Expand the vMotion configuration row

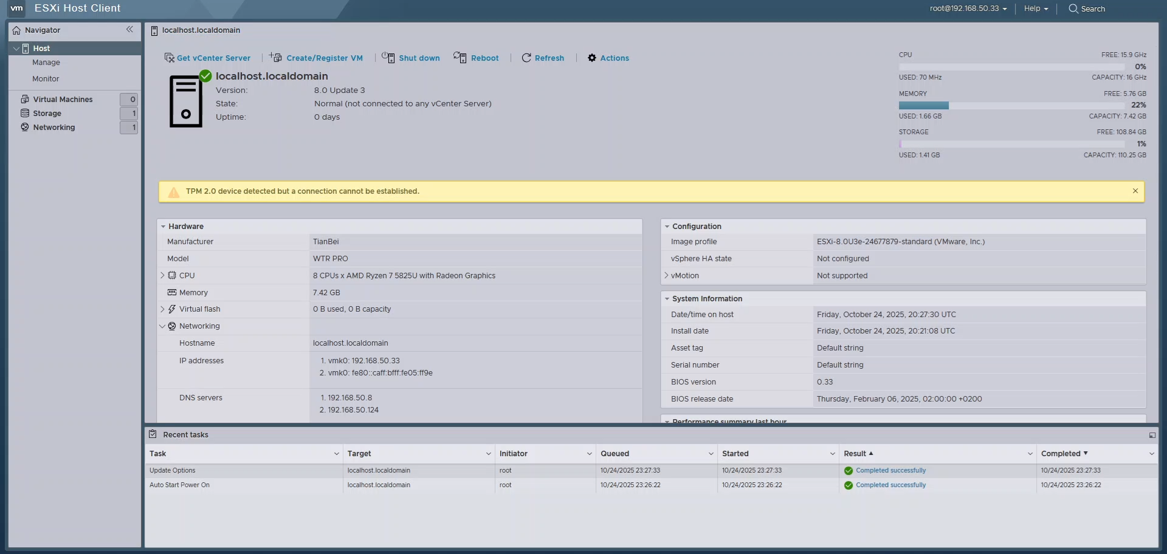pyautogui.click(x=666, y=276)
